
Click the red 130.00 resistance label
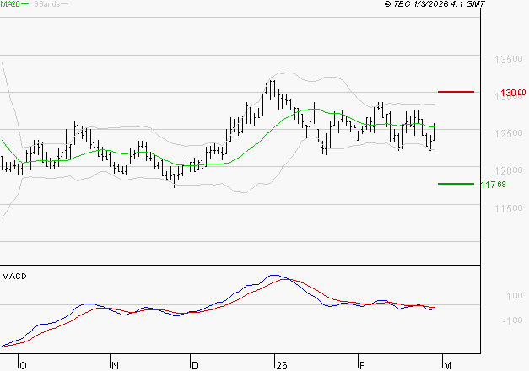pyautogui.click(x=513, y=93)
